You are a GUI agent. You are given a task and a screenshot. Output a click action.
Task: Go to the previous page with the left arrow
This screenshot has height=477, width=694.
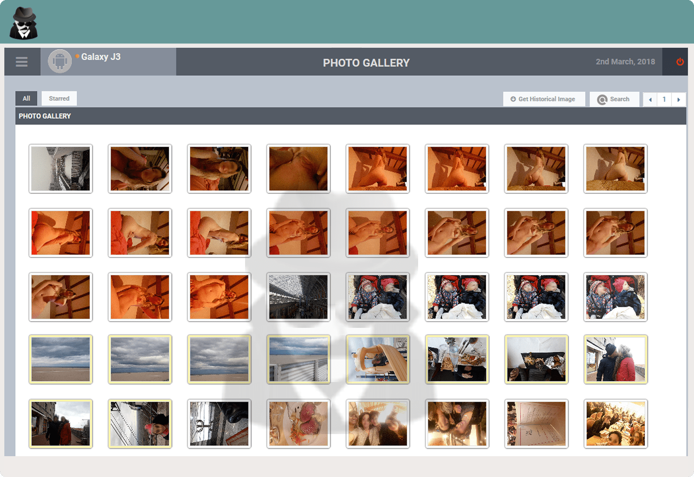click(649, 99)
